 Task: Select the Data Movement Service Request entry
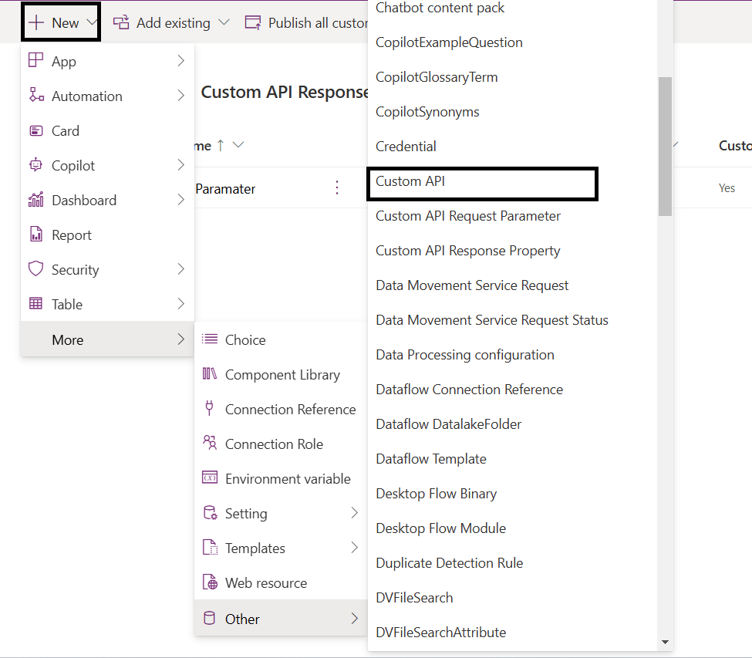tap(472, 285)
